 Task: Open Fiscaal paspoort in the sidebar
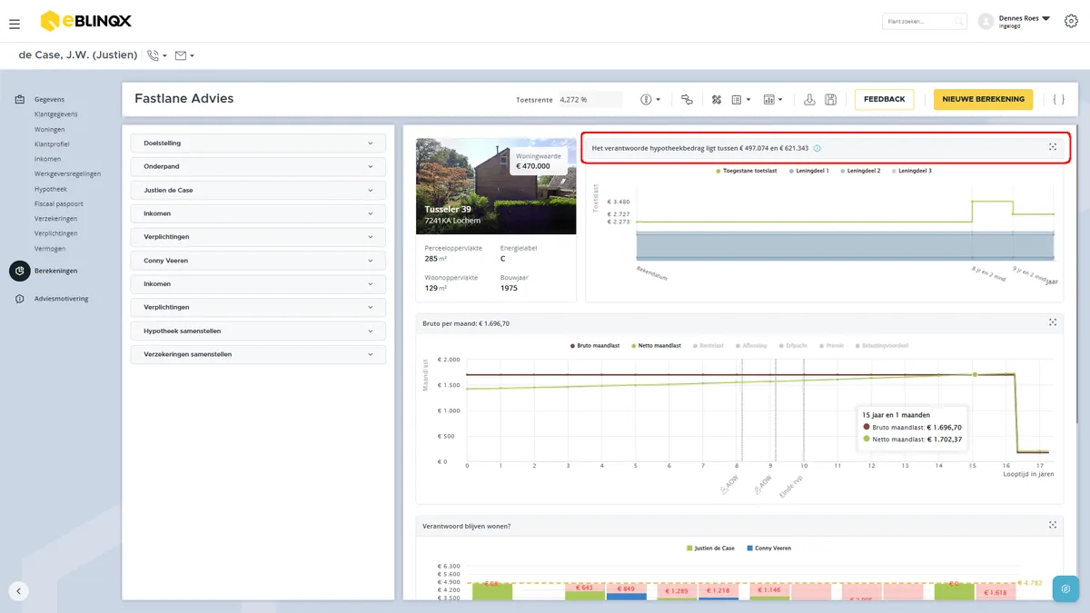(x=56, y=203)
